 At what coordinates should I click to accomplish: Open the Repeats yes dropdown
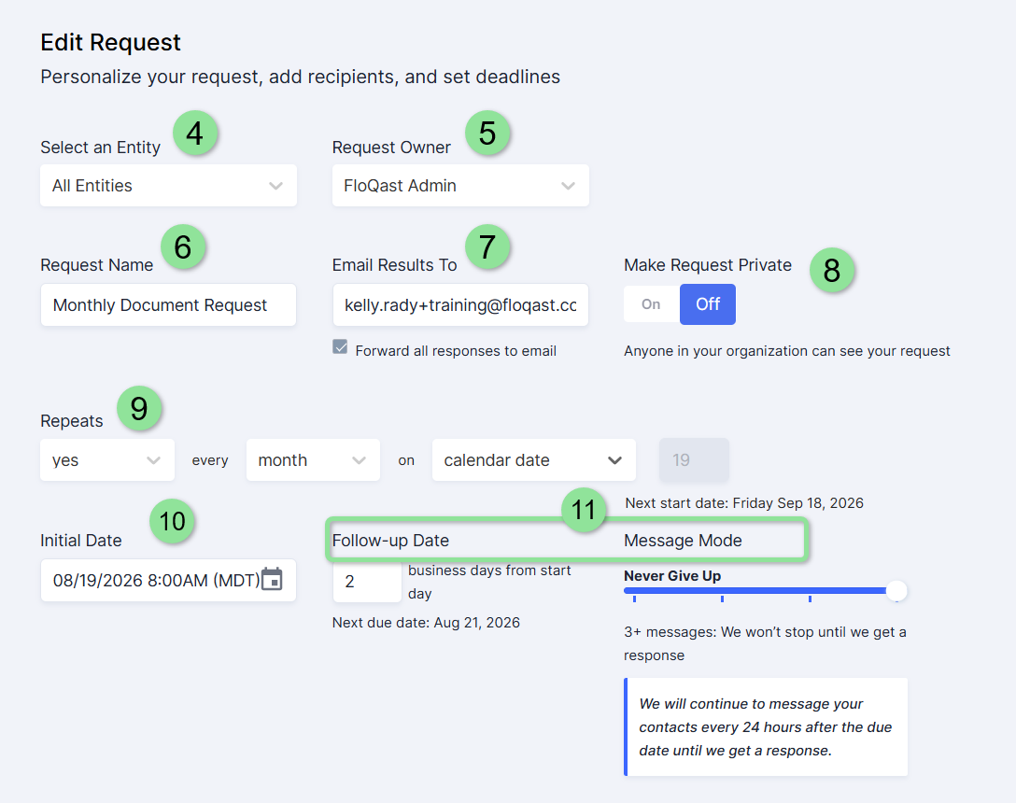(x=107, y=460)
